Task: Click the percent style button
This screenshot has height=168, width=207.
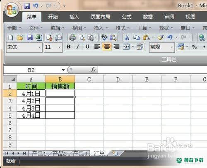Action: coord(194,47)
